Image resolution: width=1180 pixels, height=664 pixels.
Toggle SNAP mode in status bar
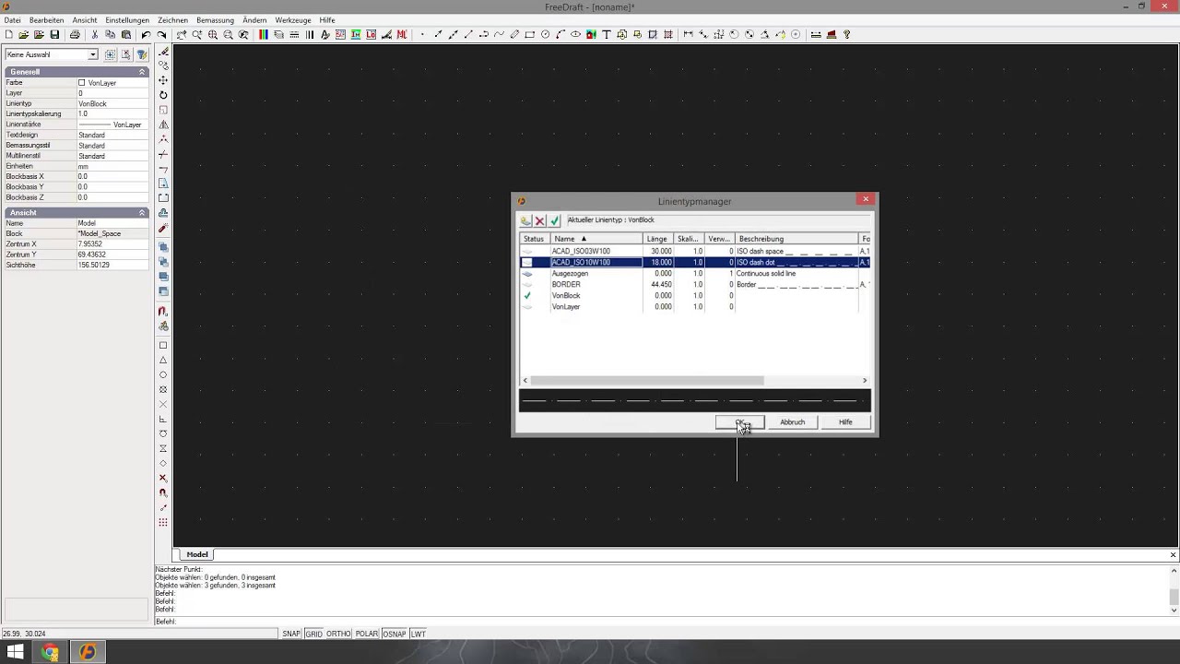(x=291, y=634)
